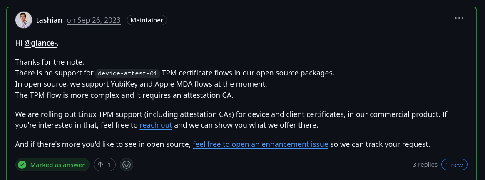This screenshot has height=180, width=485.
Task: Open the three-dots comment options menu
Action: (459, 18)
